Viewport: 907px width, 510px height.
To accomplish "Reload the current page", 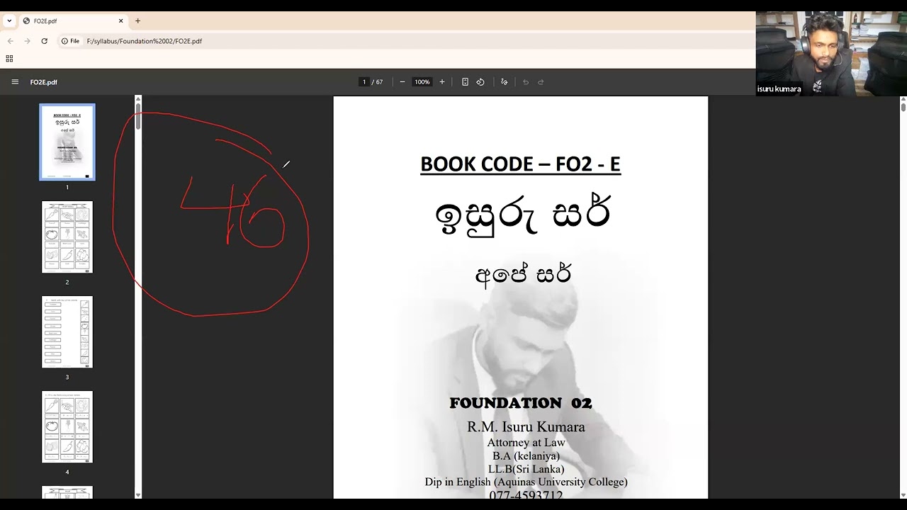I will (x=44, y=41).
